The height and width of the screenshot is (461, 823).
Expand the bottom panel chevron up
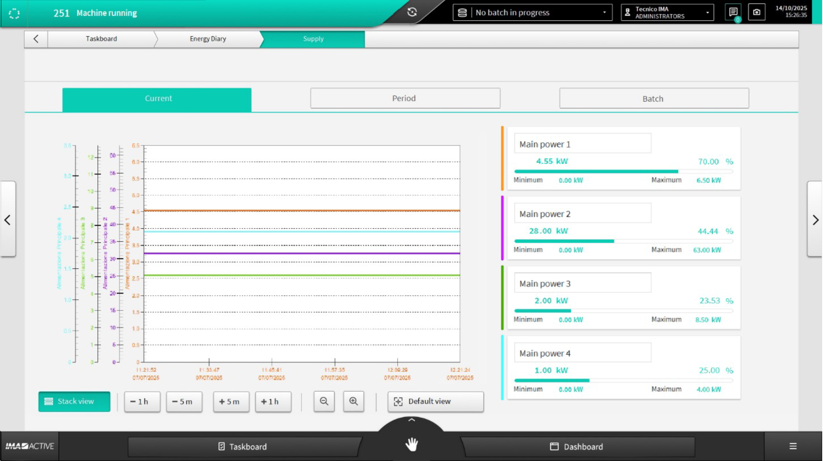click(411, 420)
